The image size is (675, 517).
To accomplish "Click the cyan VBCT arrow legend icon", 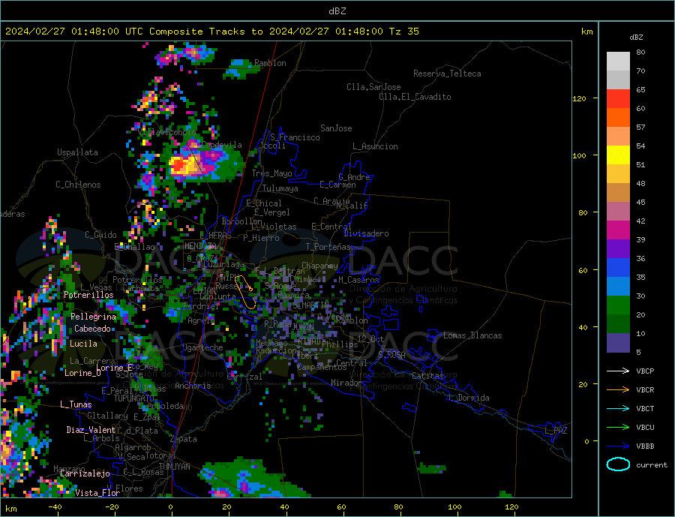I will 618,408.
